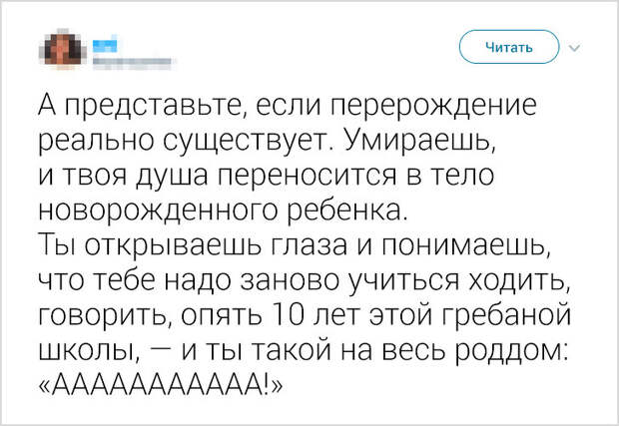Screen dimensions: 619x426
Task: Click the phrase новорожденного ребенка
Action: tap(223, 210)
